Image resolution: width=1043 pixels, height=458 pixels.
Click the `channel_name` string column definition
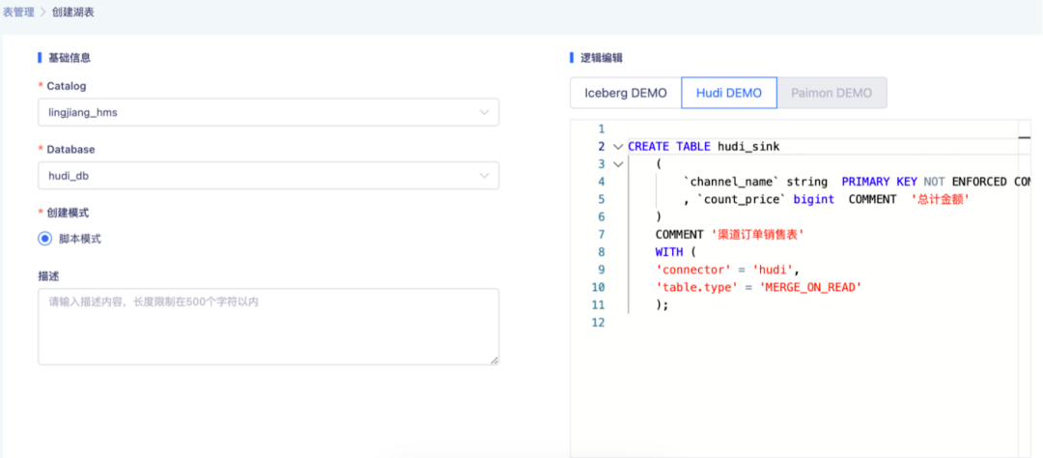[x=755, y=182]
